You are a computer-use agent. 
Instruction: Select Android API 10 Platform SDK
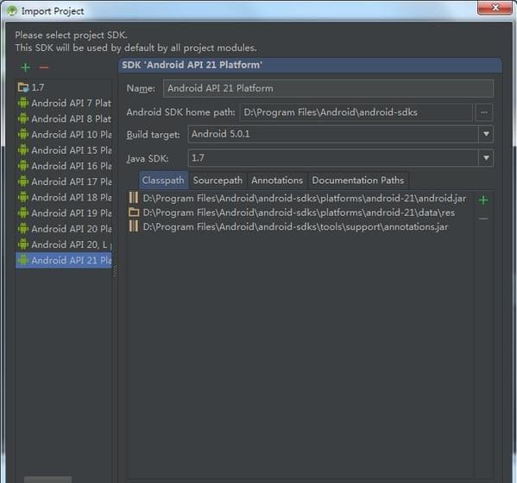click(64, 135)
